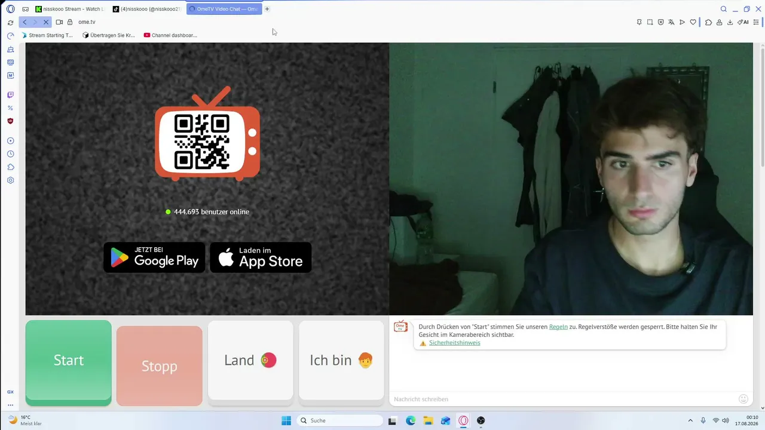
Task: Get the app on Google Play
Action: (154, 257)
